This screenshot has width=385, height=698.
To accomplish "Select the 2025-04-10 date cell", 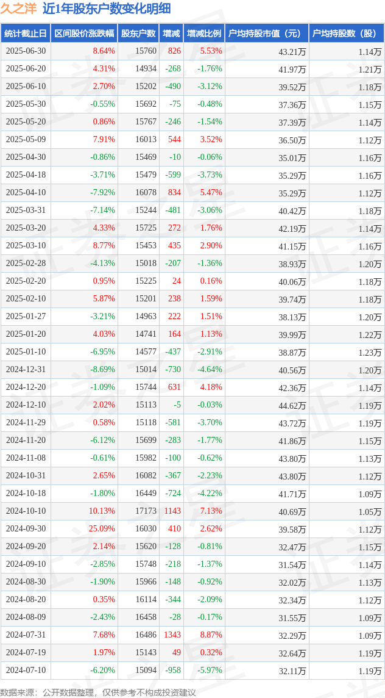I will pos(26,193).
